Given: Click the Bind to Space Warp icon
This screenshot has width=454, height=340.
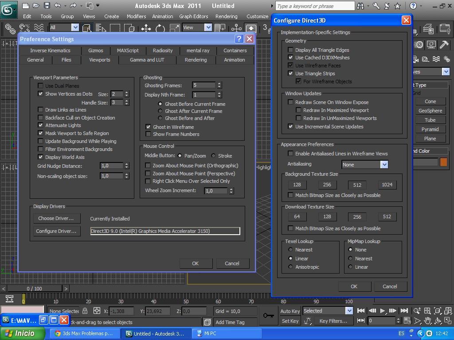Looking at the screenshot, I should [x=39, y=28].
